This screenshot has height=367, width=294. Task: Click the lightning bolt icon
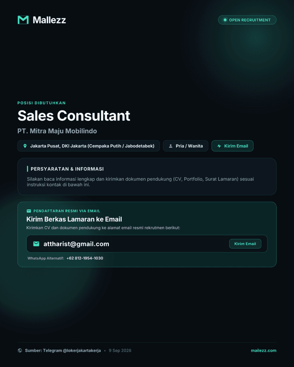coord(219,146)
